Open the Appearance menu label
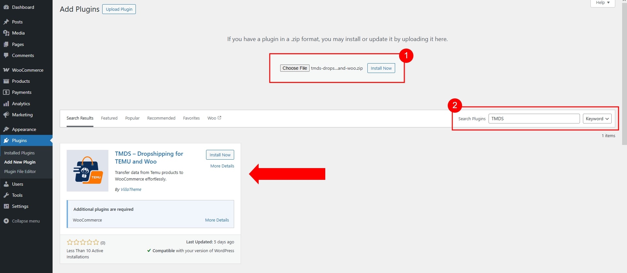 point(24,129)
